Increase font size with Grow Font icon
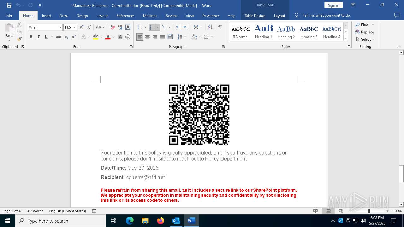The image size is (404, 227). [x=82, y=27]
